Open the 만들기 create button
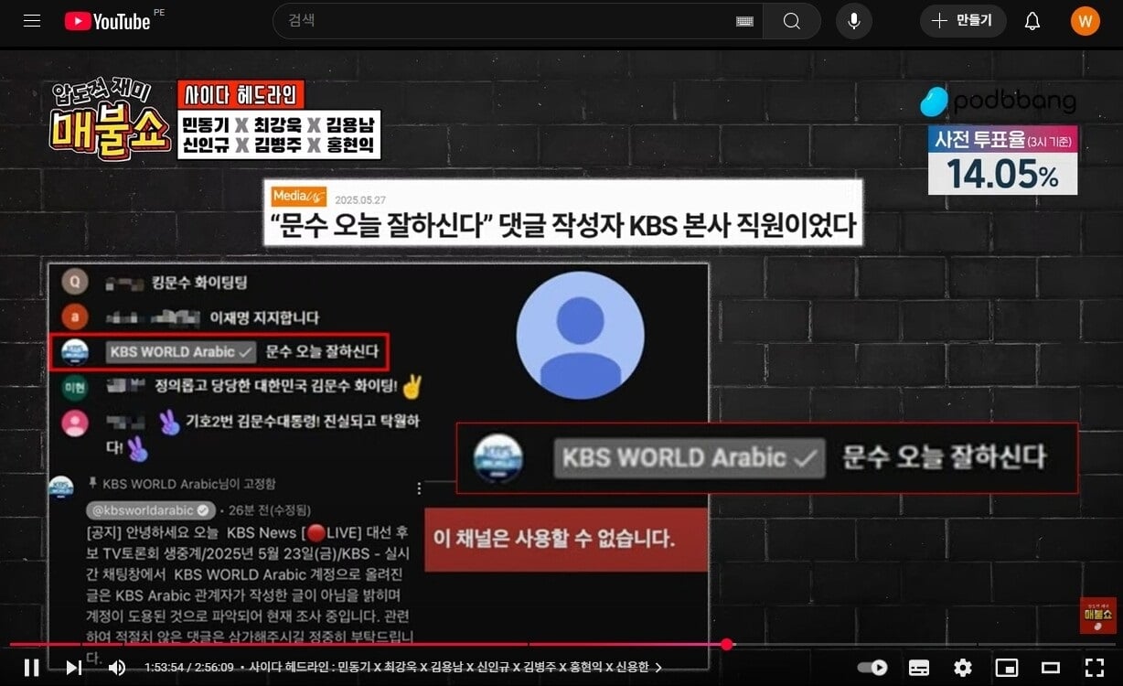The width and height of the screenshot is (1123, 686). (963, 21)
